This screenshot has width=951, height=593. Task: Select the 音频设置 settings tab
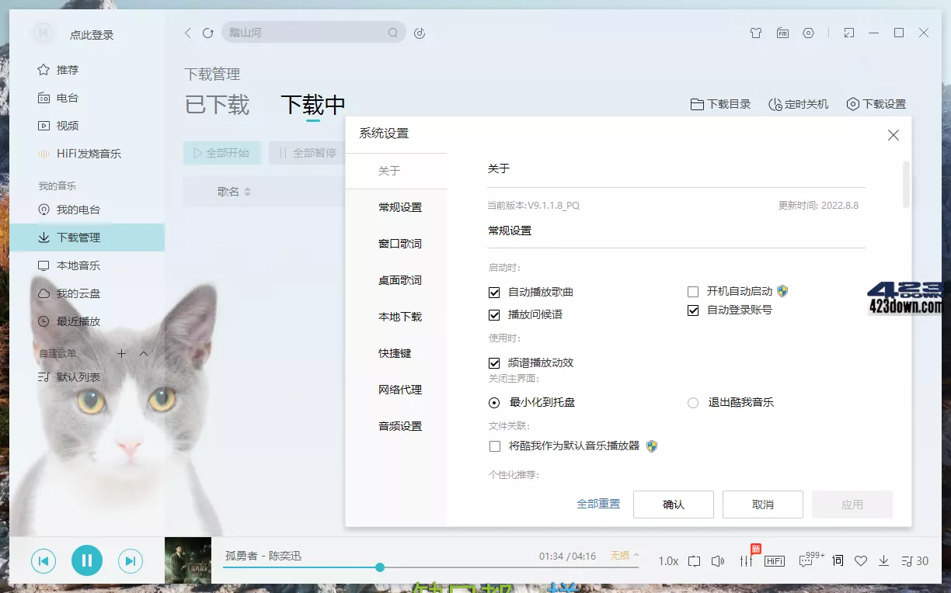click(401, 425)
